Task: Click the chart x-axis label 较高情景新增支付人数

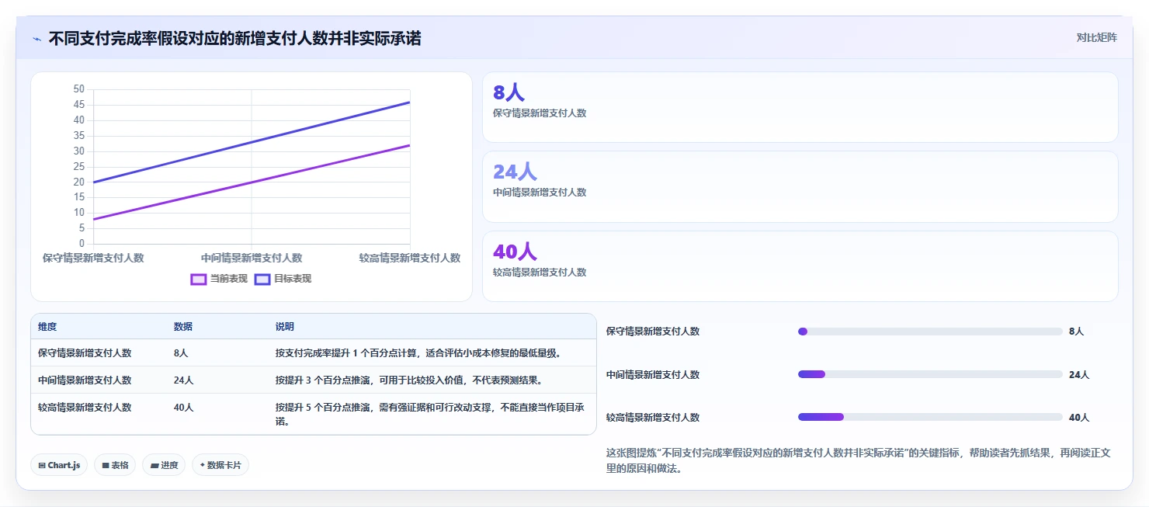Action: point(410,258)
